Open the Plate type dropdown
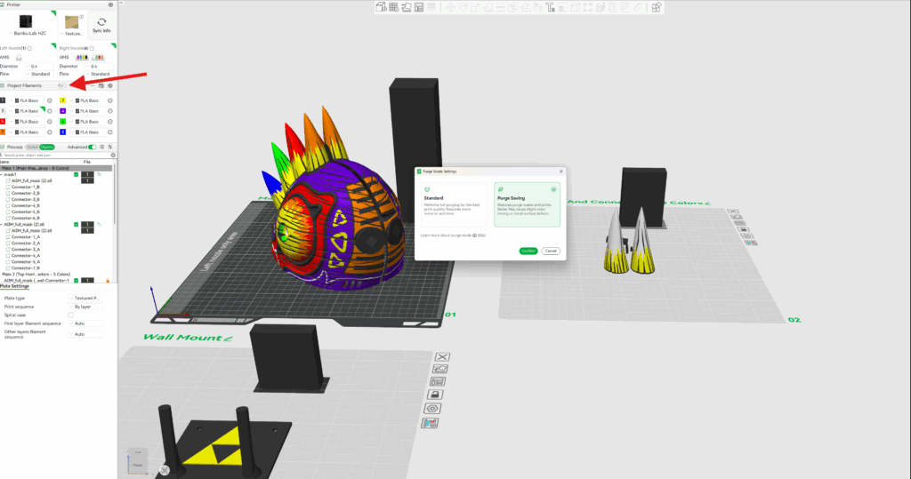This screenshot has width=911, height=479. pyautogui.click(x=87, y=298)
